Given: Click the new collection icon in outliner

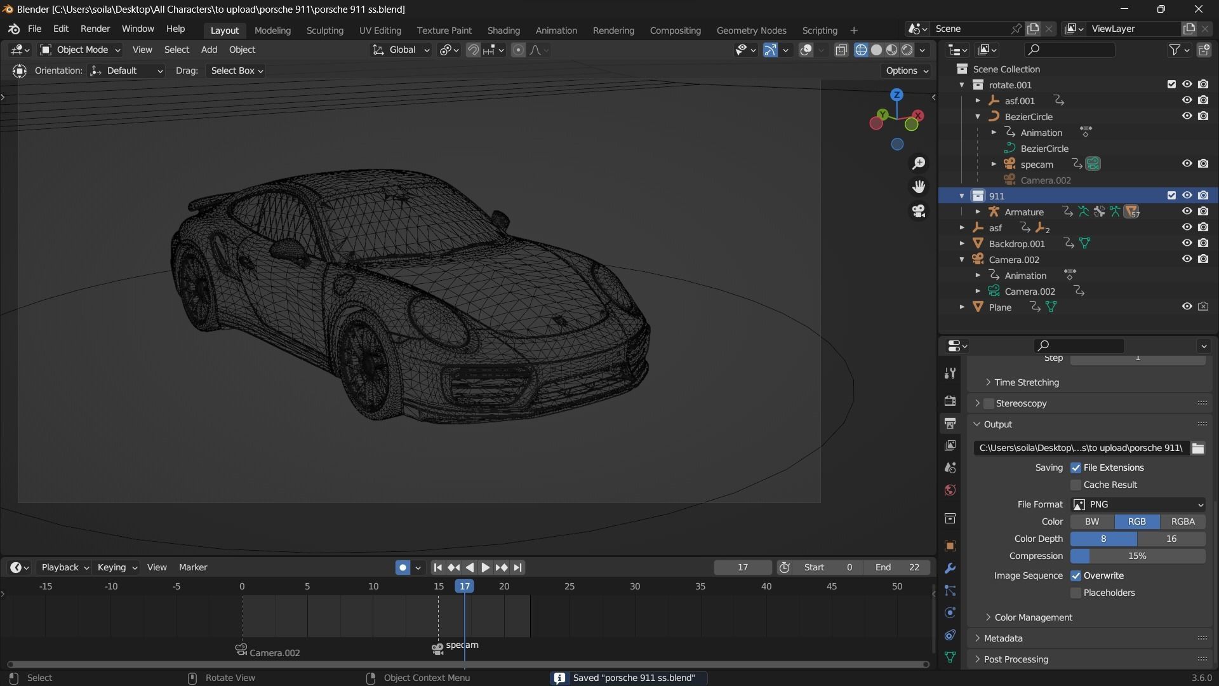Looking at the screenshot, I should click(x=1204, y=50).
